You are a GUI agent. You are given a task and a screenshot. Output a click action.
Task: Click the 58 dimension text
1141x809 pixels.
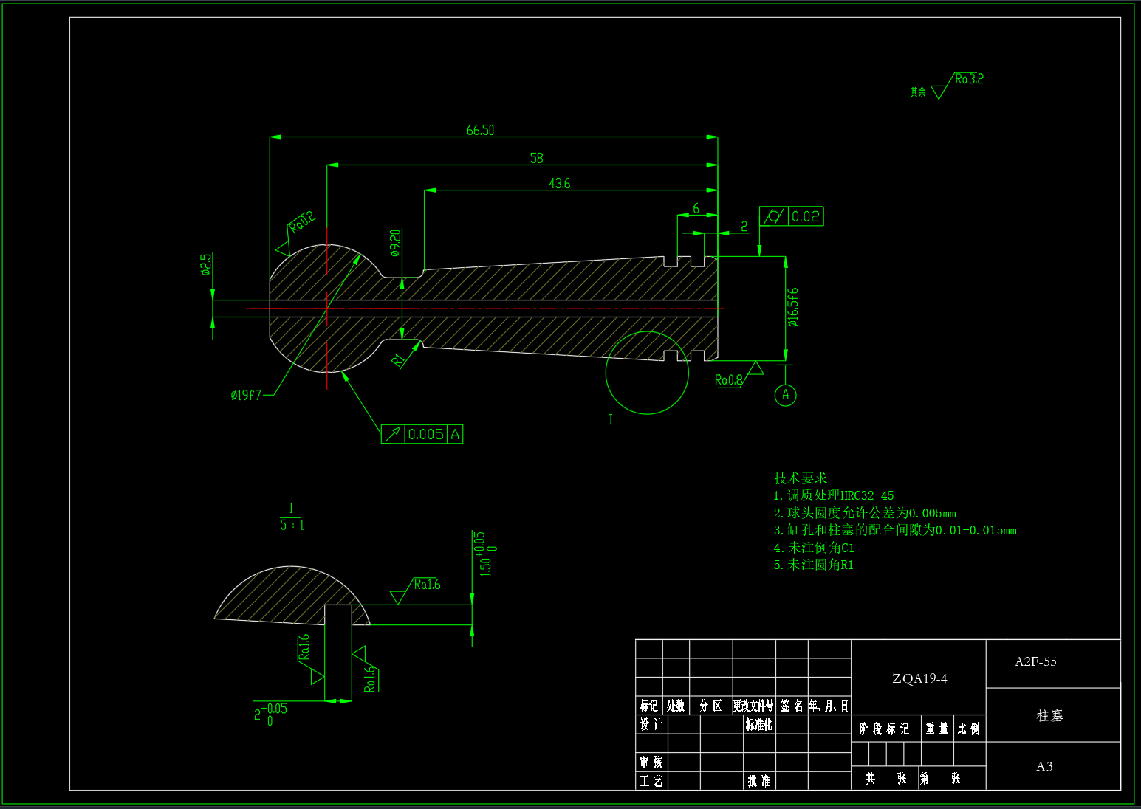click(536, 159)
